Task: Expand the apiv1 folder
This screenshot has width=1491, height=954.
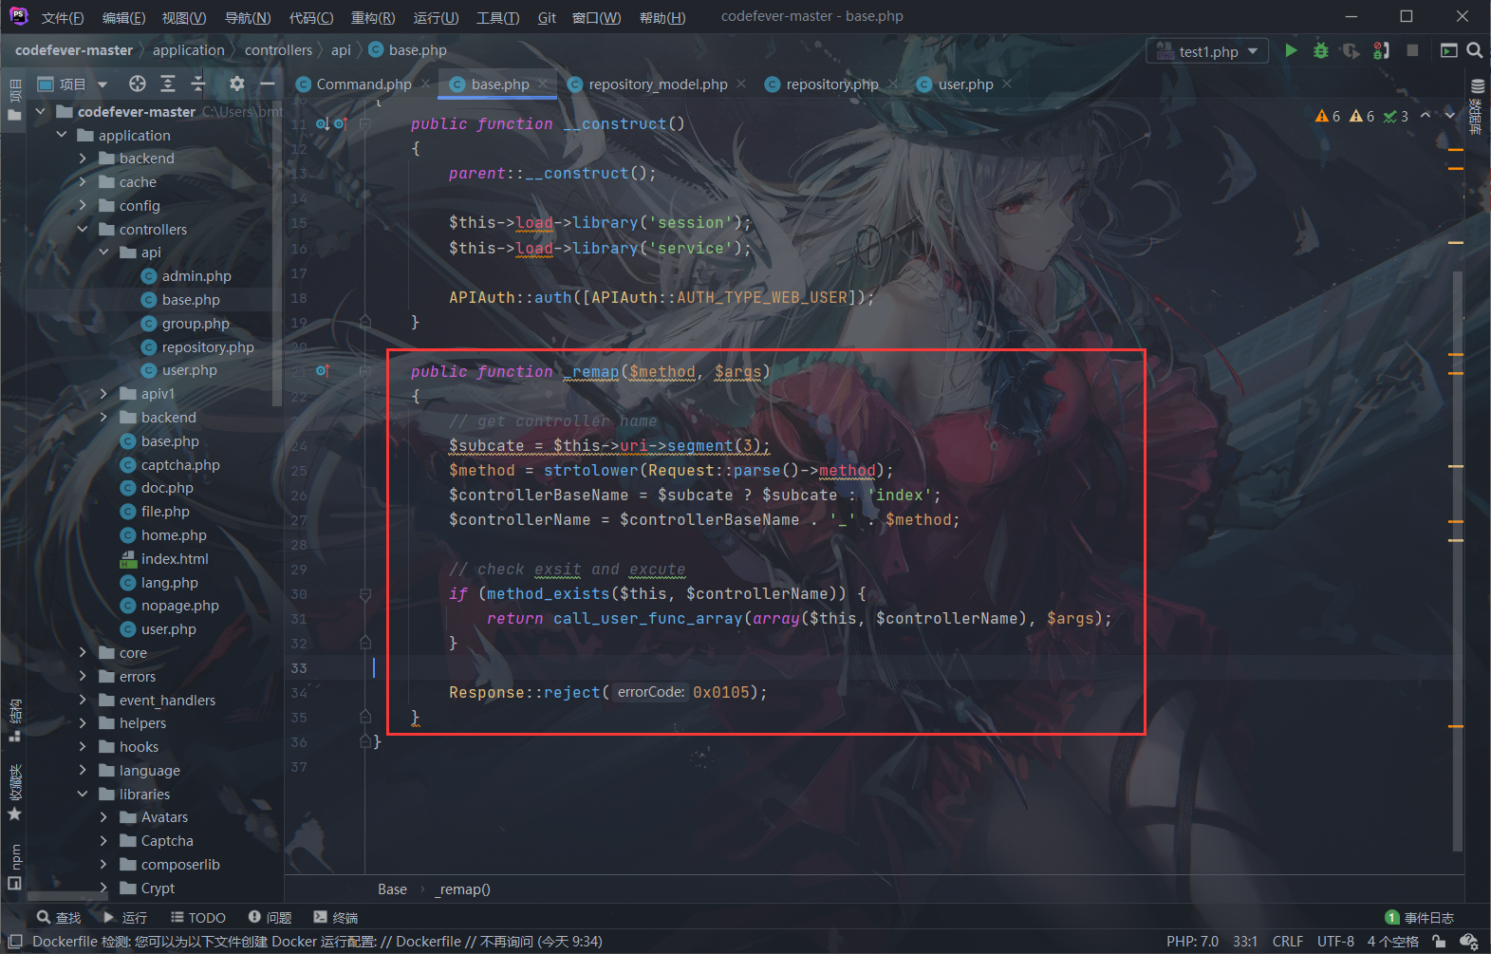Action: 104,394
